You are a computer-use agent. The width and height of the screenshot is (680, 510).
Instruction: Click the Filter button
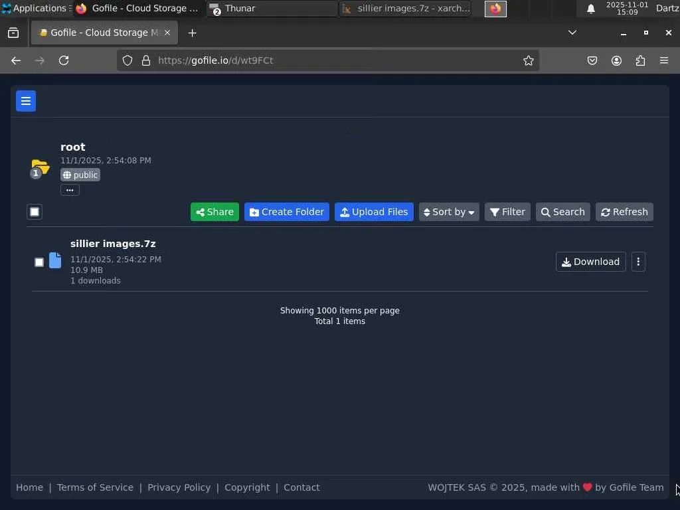click(507, 212)
